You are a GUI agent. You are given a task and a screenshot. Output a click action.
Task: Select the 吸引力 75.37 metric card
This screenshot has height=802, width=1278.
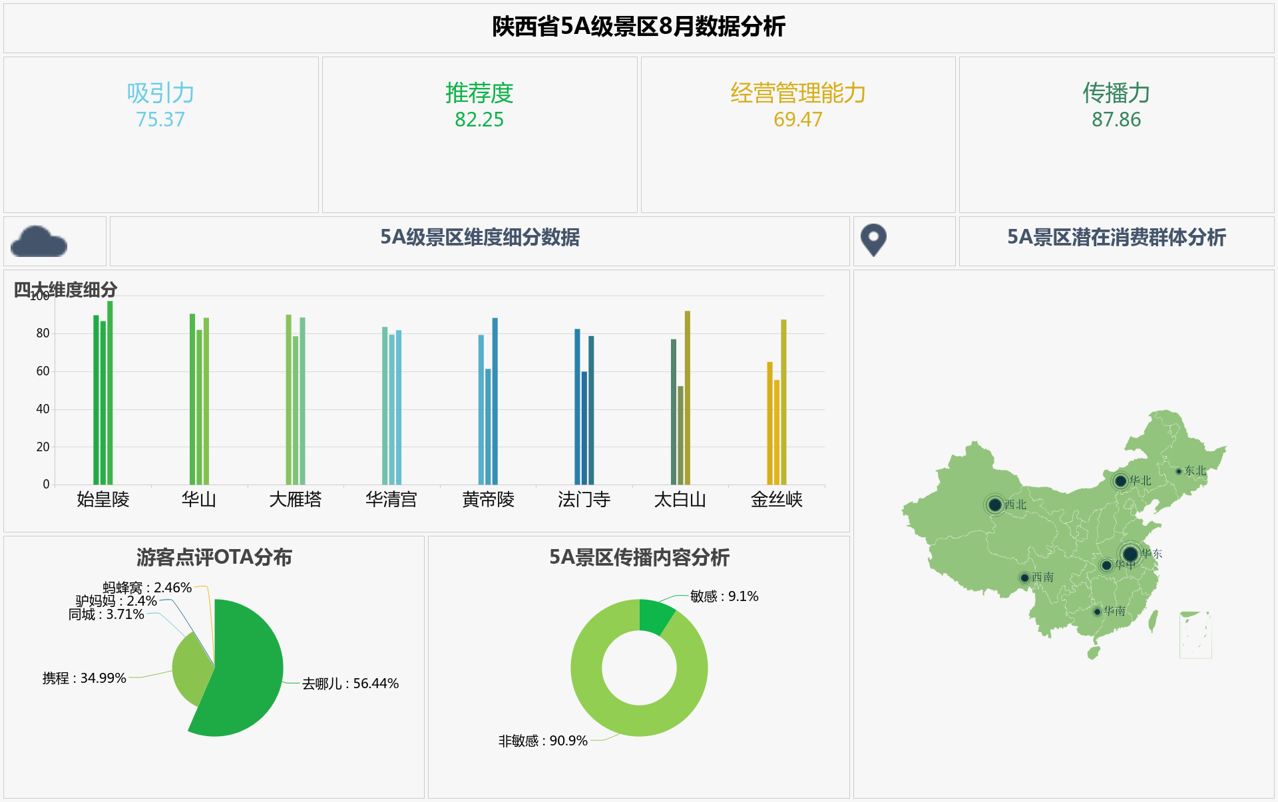[x=160, y=106]
